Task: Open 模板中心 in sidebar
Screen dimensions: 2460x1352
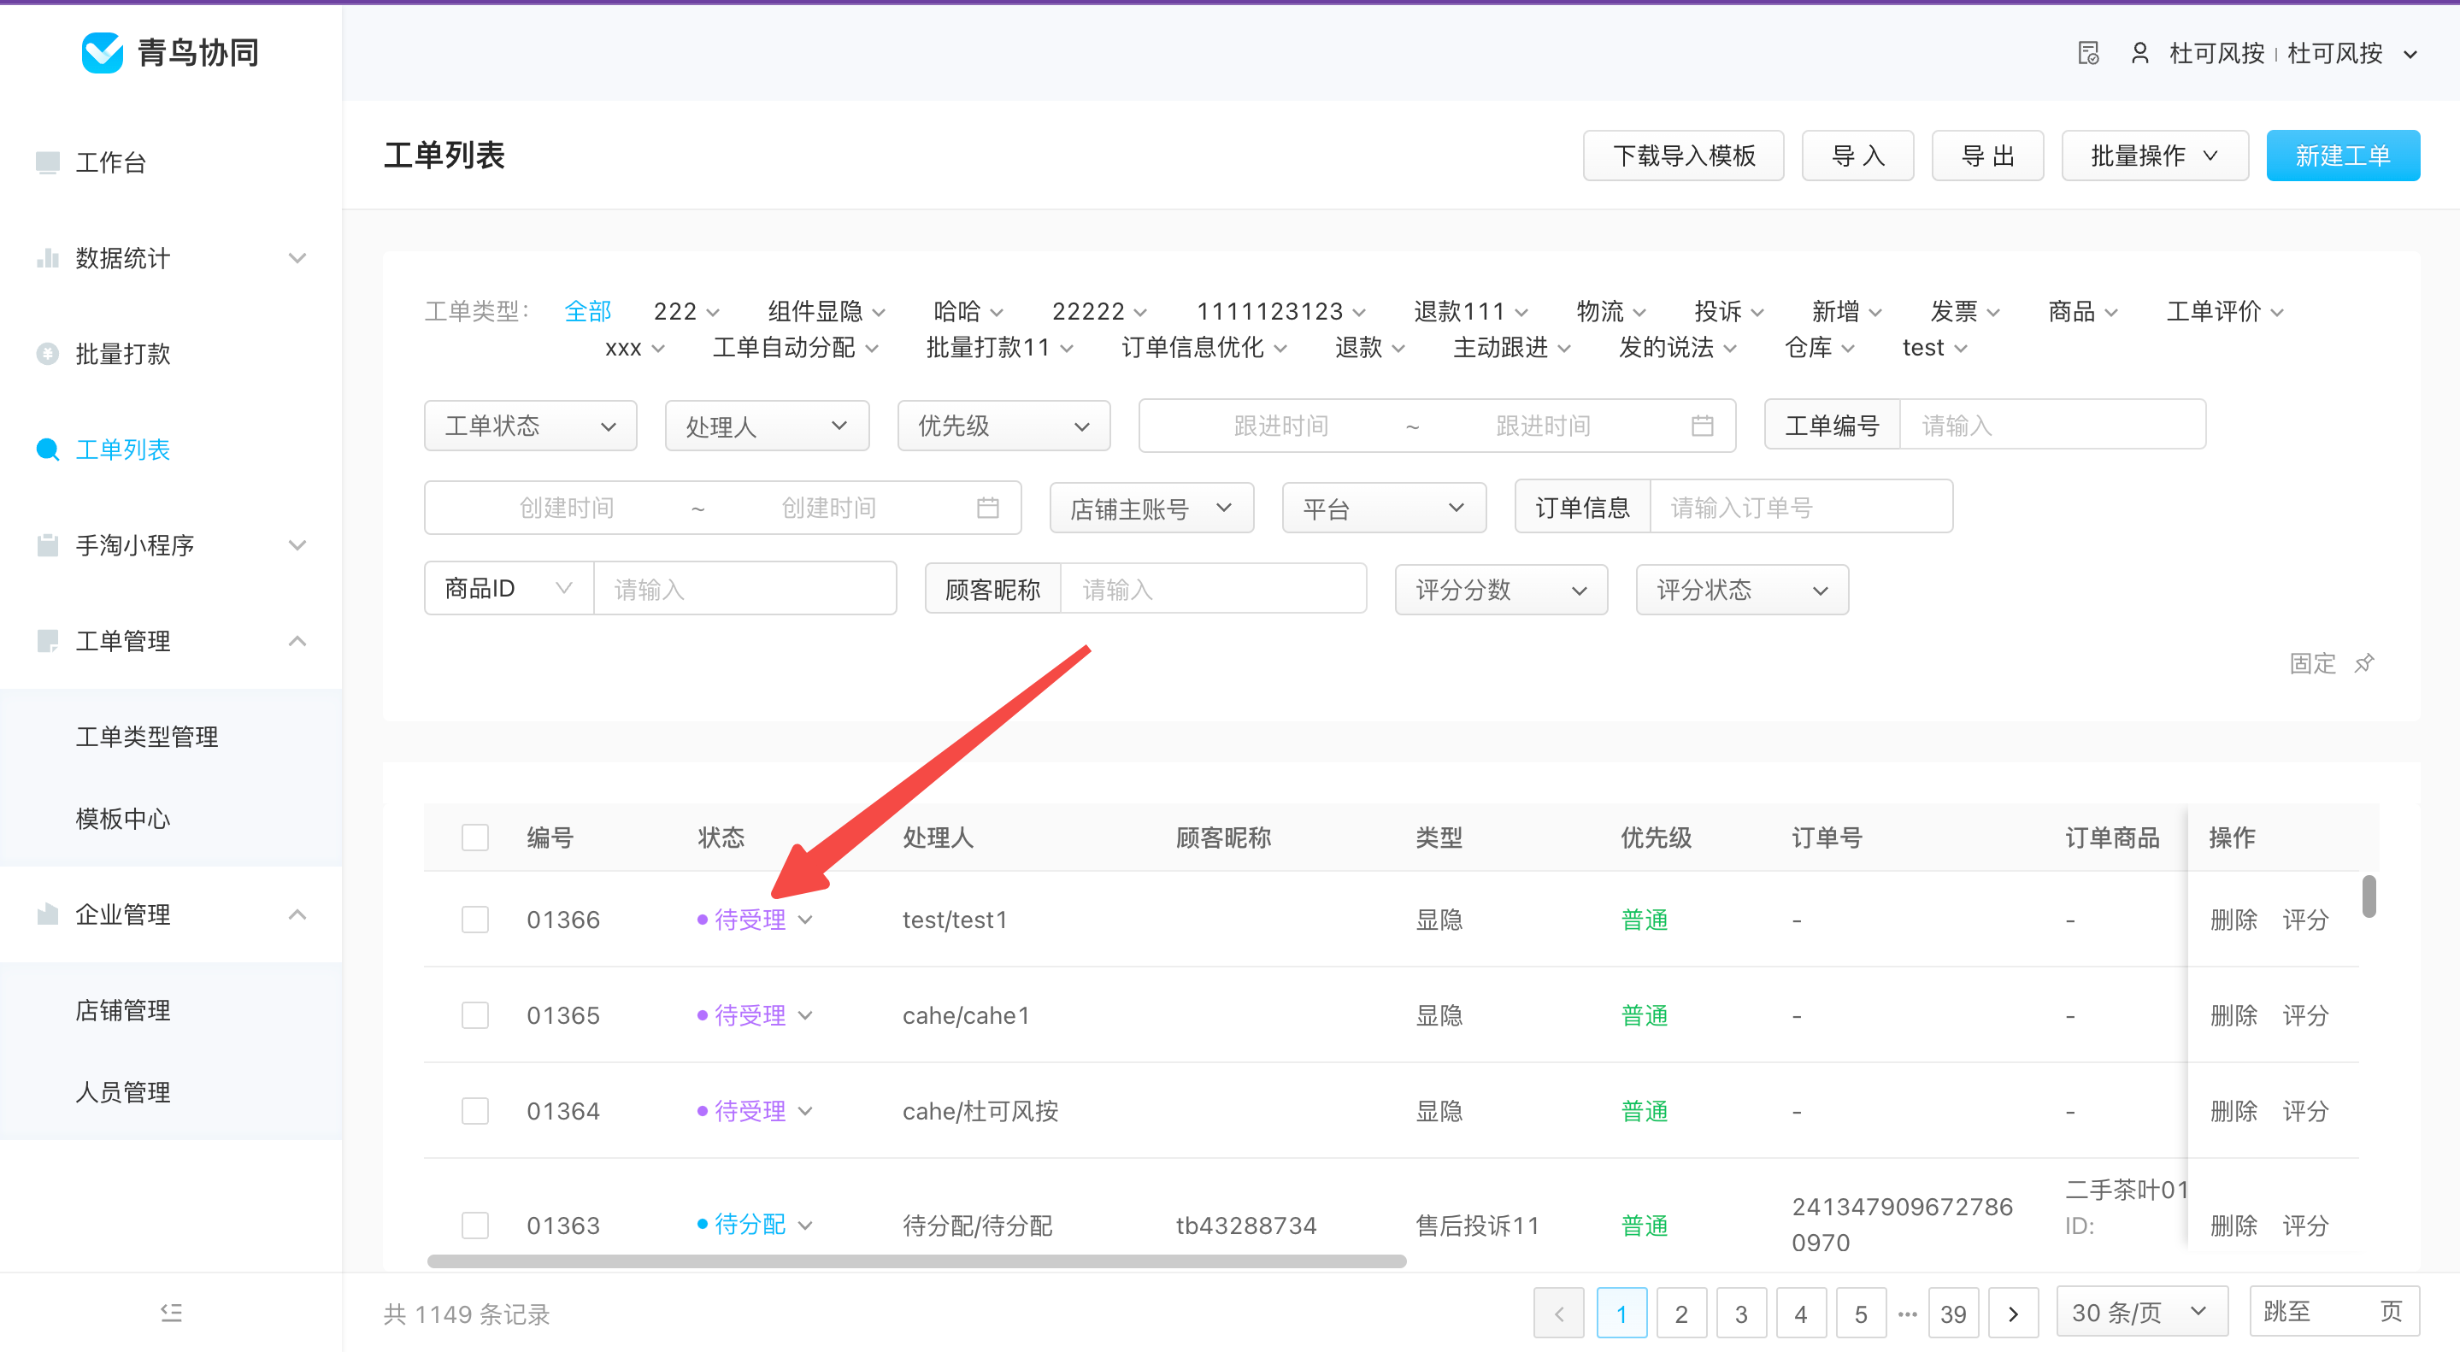Action: click(x=123, y=820)
